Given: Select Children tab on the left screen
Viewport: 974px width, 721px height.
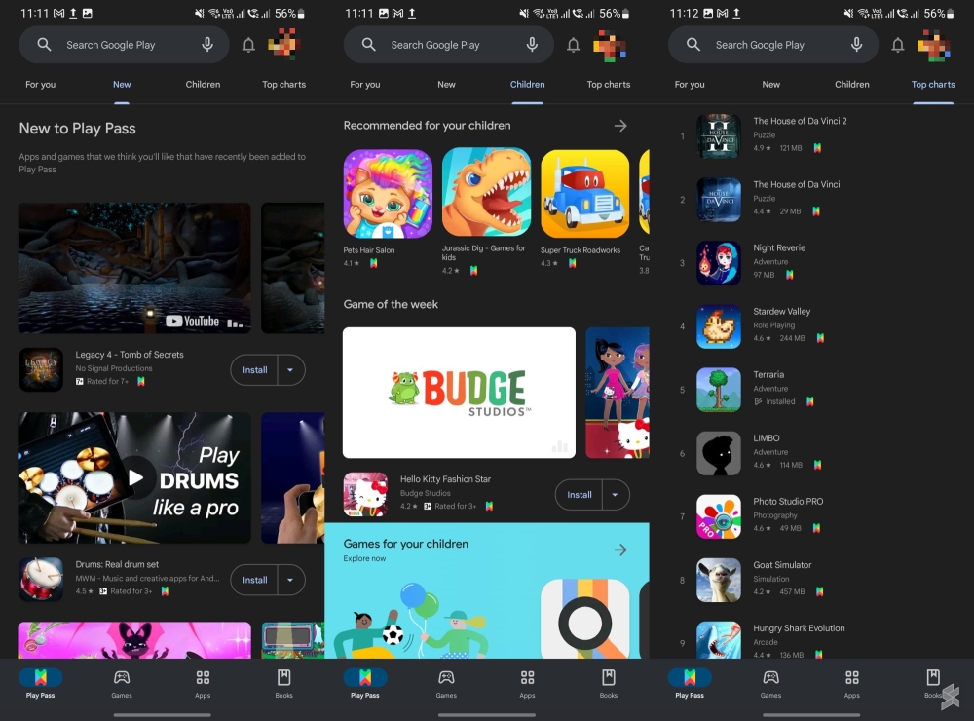Looking at the screenshot, I should (203, 85).
